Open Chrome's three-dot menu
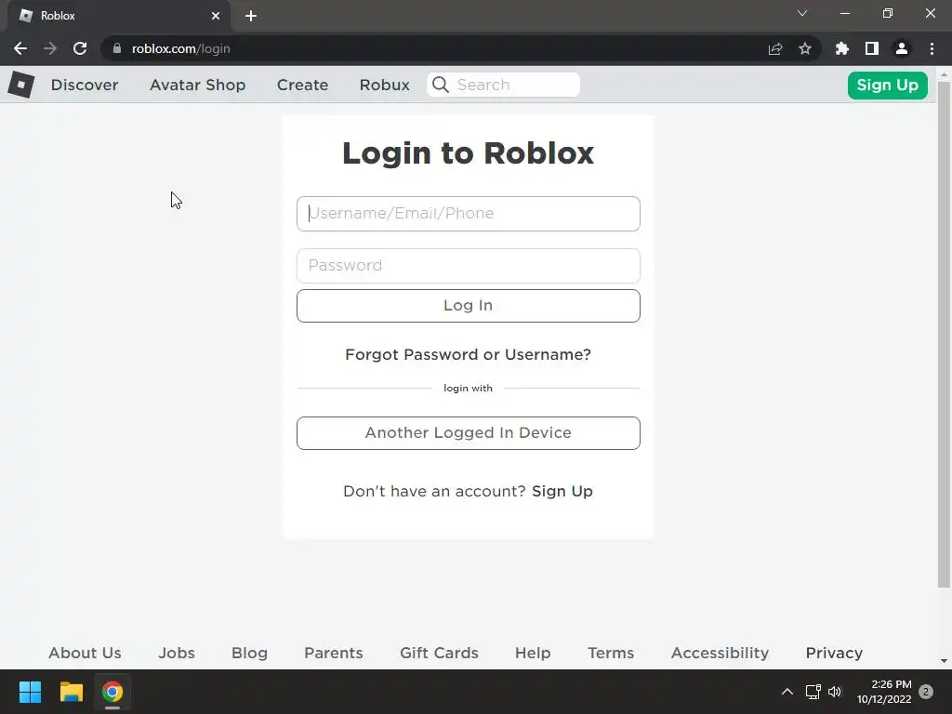 coord(932,48)
